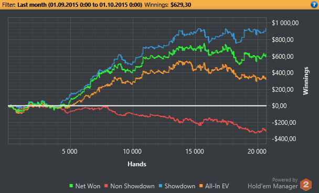This screenshot has height=193, width=319.
Task: Click the Showdown legend label
Action: click(179, 186)
